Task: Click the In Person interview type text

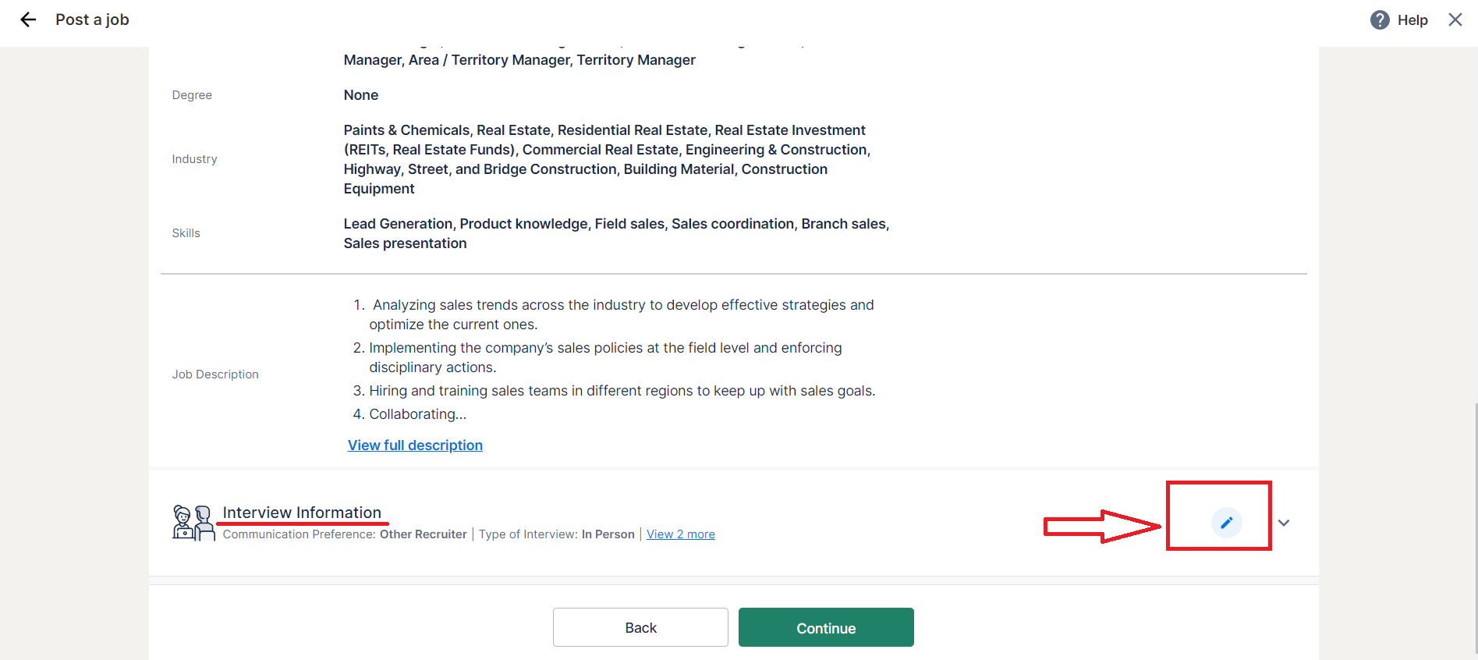Action: pyautogui.click(x=608, y=534)
